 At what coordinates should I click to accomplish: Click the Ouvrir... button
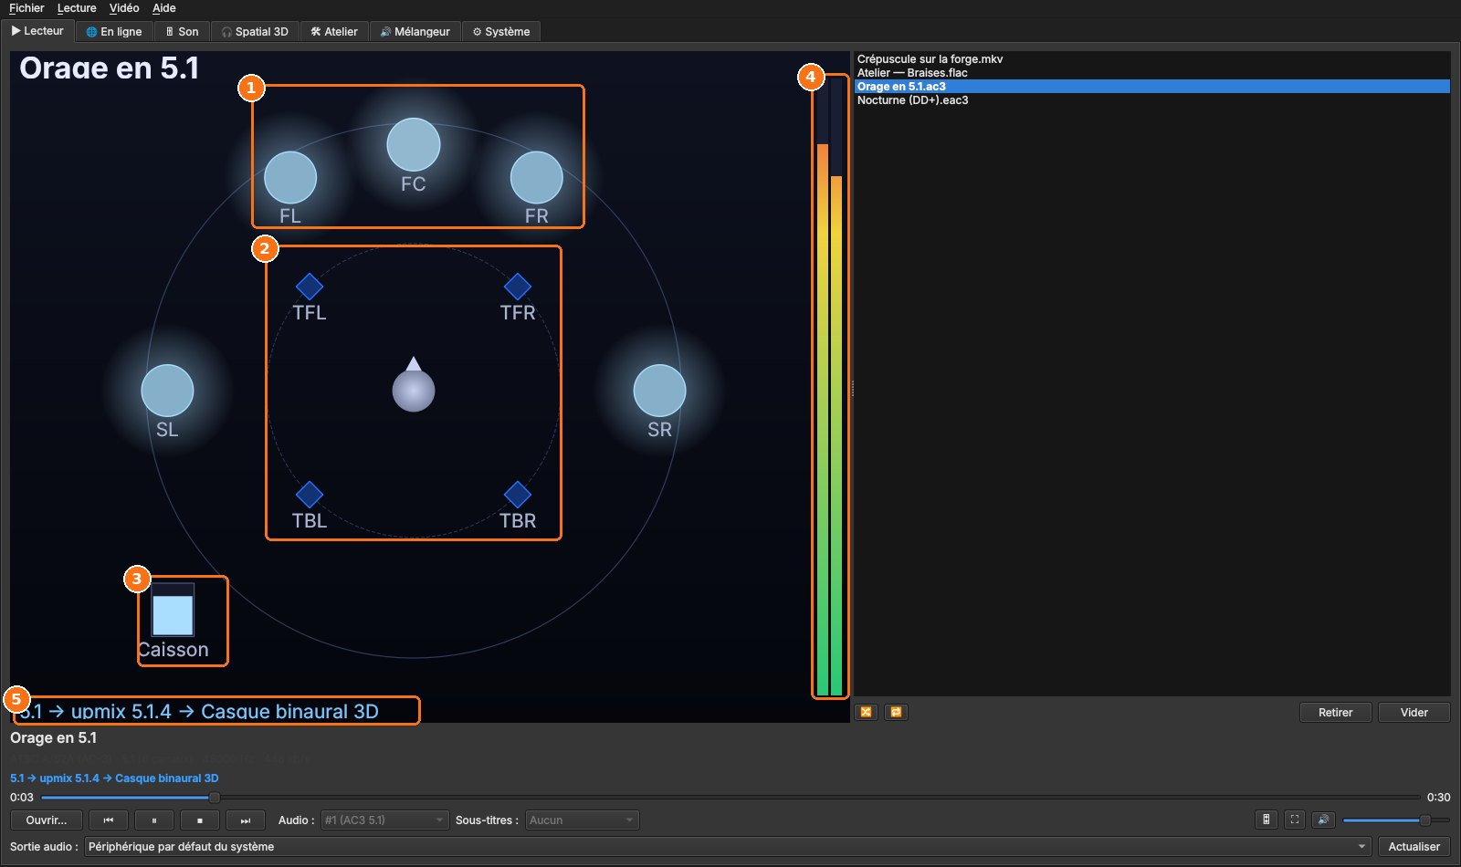tap(47, 820)
